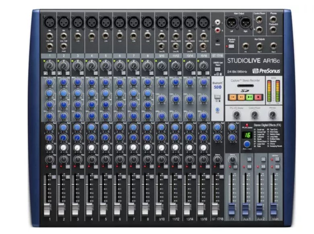
Task: Click channel 1's left button under the gain knob
Action: tap(46, 73)
